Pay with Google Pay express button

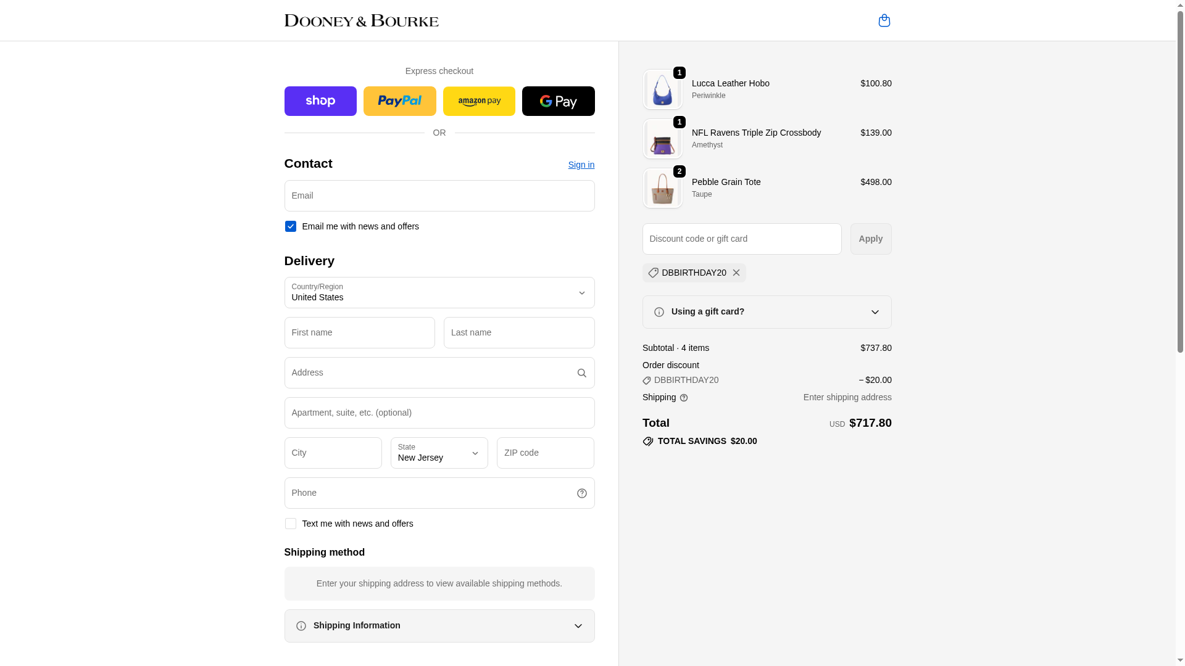click(x=558, y=101)
